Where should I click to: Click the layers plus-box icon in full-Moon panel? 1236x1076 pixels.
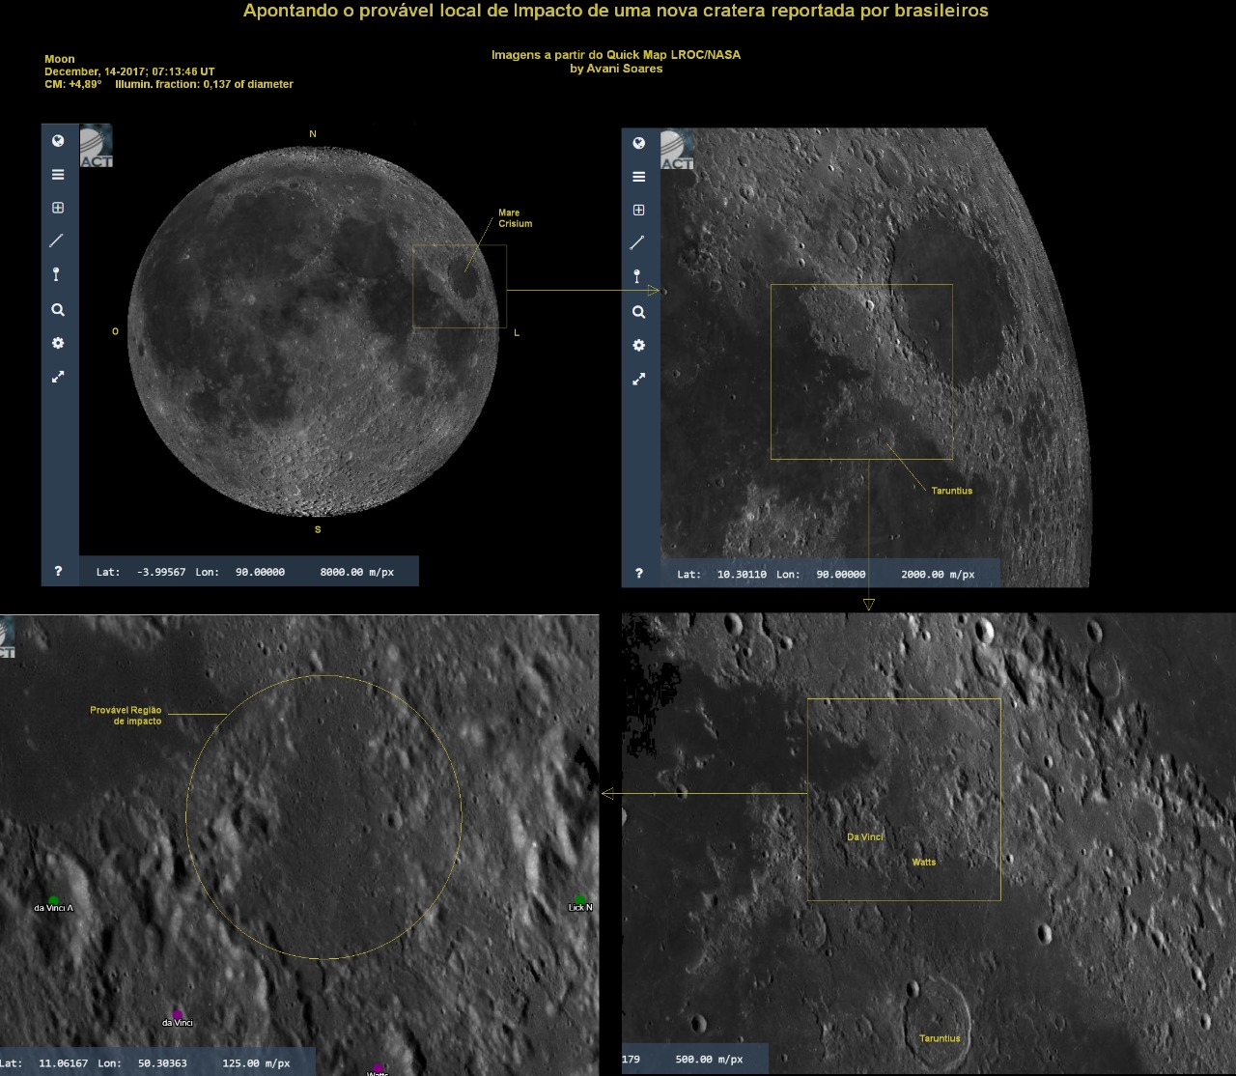(58, 208)
